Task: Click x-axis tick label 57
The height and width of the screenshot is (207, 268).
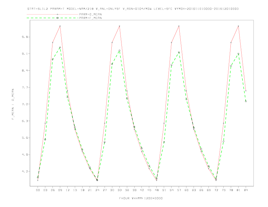Action: click(179, 190)
